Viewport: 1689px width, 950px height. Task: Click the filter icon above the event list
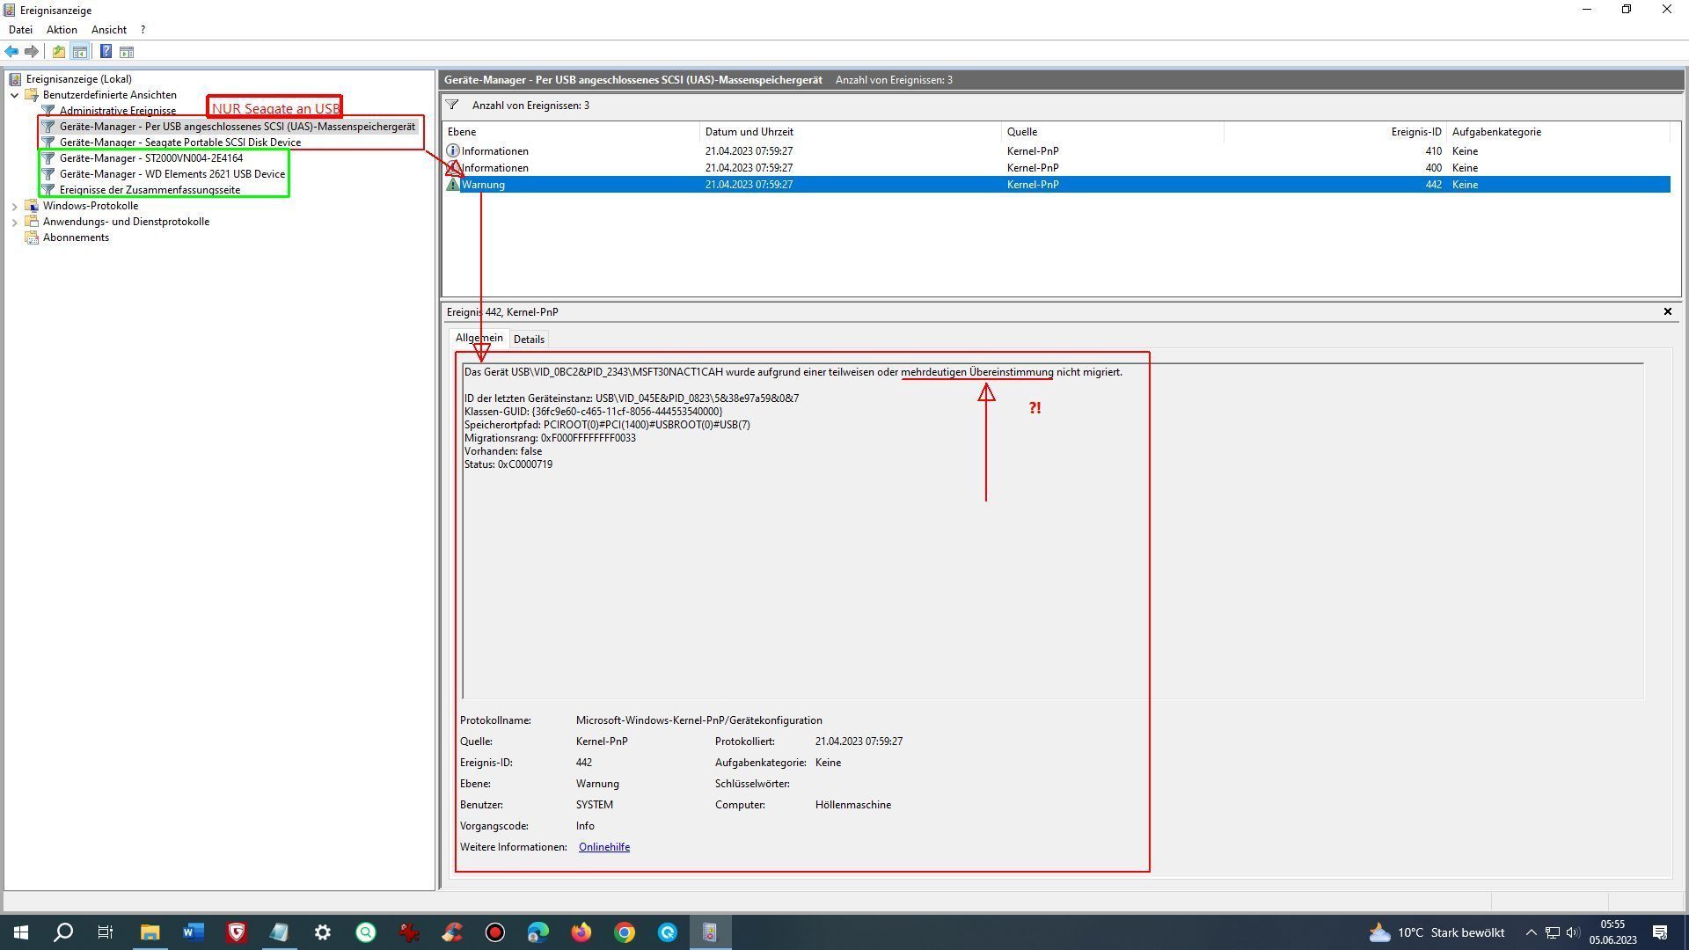[452, 106]
